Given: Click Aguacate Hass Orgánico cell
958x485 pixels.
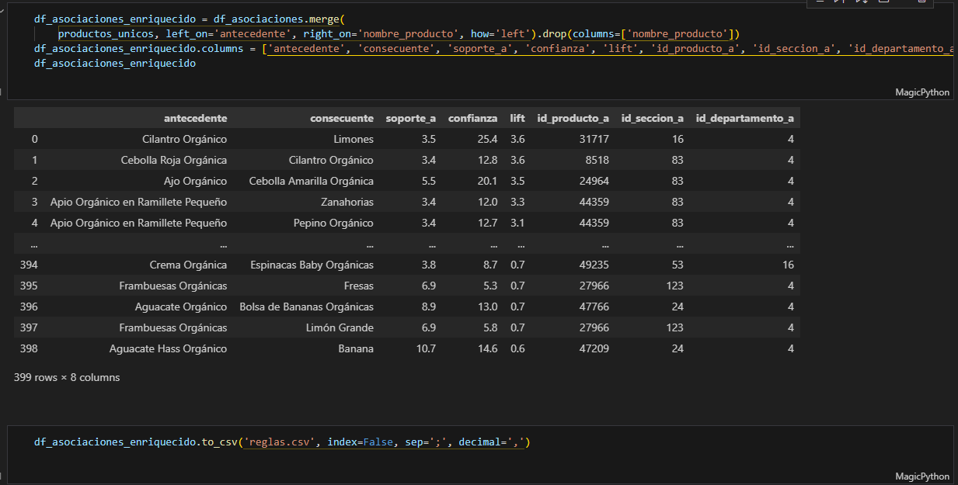Looking at the screenshot, I should coord(168,348).
